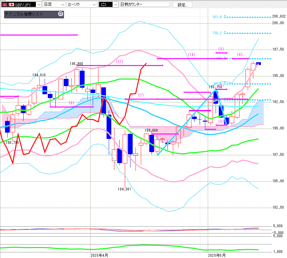This screenshot has width=287, height=258.
Task: Click the 200.00 price axis label
Action: tap(278, 23)
